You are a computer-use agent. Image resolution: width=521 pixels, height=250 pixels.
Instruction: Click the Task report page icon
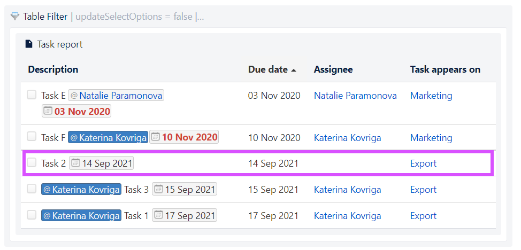29,44
